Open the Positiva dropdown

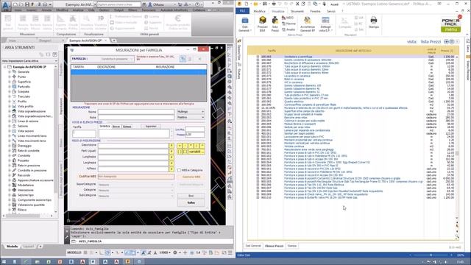(x=191, y=117)
